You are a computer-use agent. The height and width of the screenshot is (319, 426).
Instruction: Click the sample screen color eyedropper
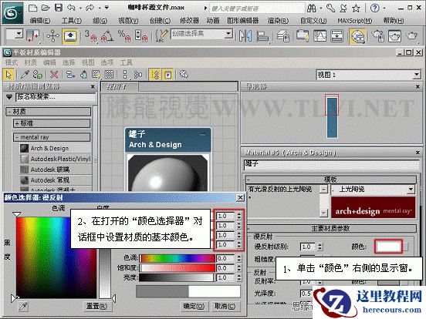pos(23,307)
